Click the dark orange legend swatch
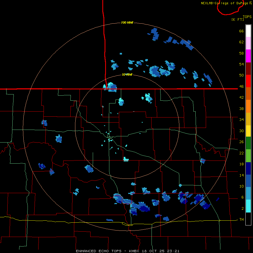This screenshot has height=253, width=253. pyautogui.click(x=248, y=93)
